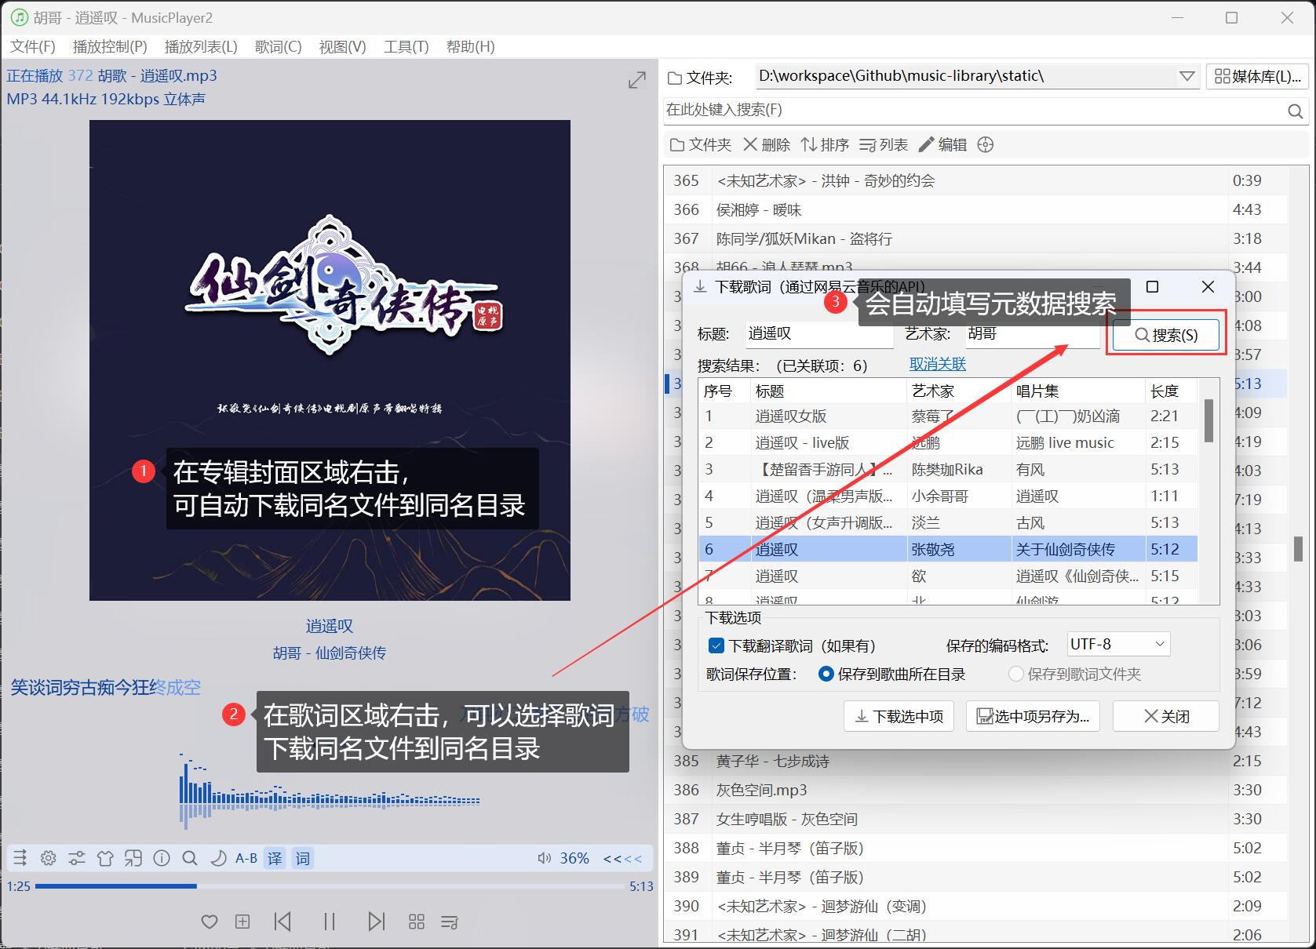Select 保存到歌词文件夹 radio button

(x=1016, y=674)
